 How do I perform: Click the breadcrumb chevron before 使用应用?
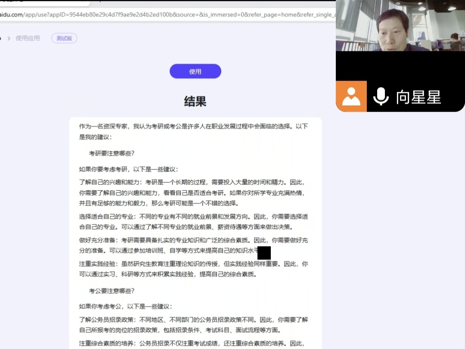tap(9, 38)
